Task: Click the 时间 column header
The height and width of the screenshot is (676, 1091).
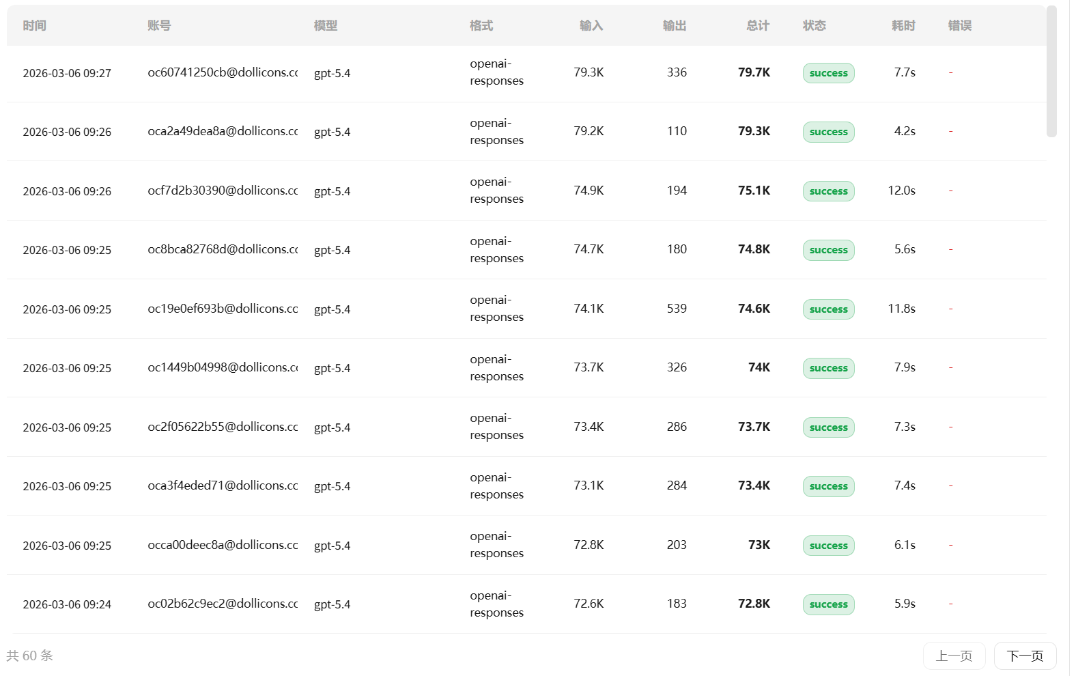Action: 35,25
